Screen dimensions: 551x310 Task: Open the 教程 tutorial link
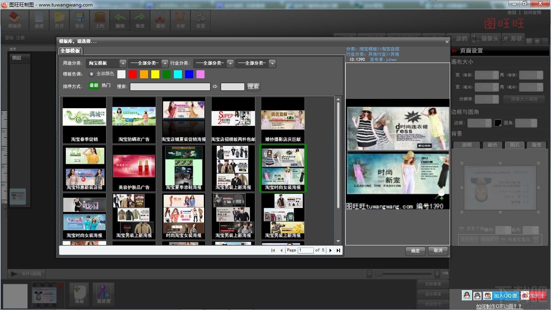[512, 13]
